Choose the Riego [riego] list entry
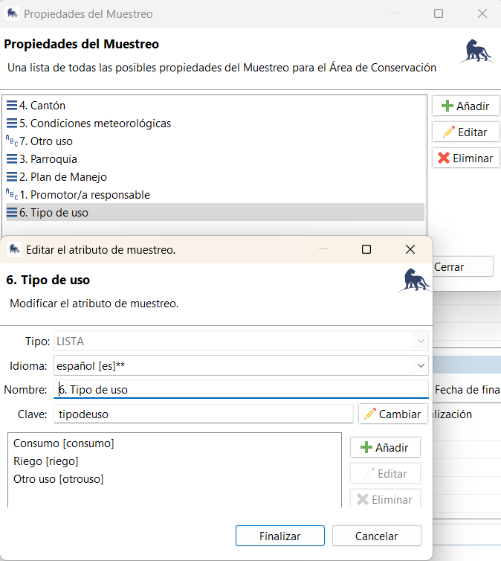 tap(46, 461)
